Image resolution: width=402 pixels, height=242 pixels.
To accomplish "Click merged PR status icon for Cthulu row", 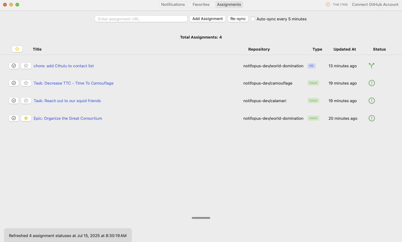I will (371, 66).
